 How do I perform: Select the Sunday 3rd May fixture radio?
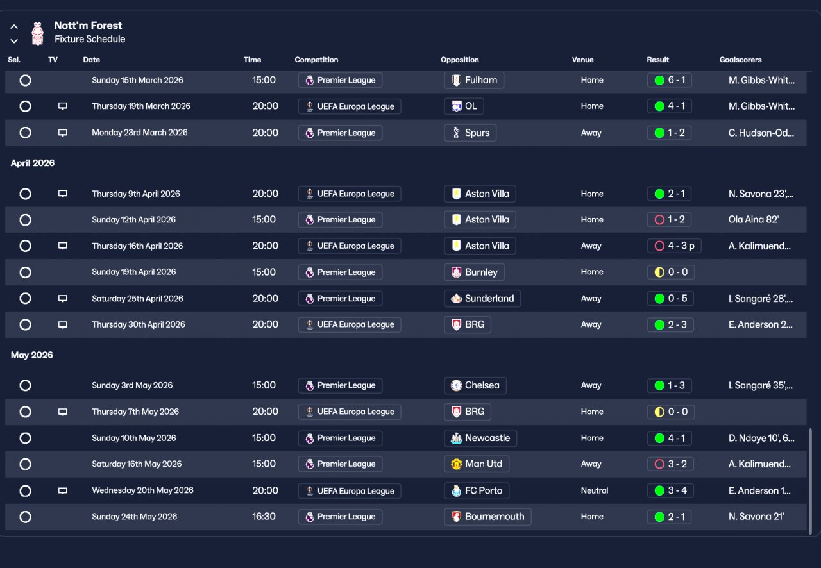(x=25, y=385)
